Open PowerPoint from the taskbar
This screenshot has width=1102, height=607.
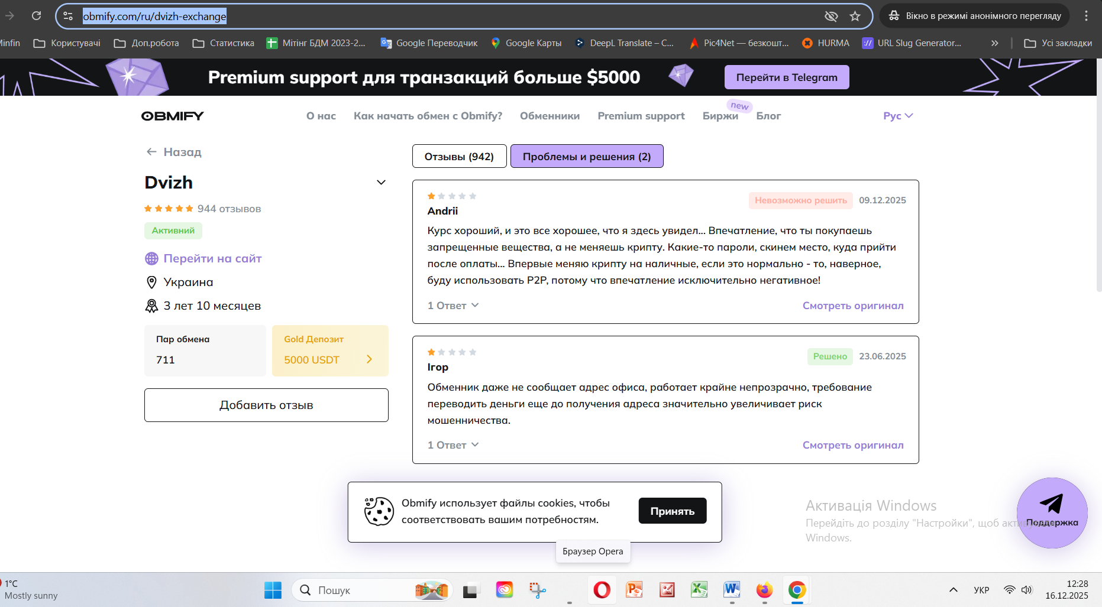[x=635, y=590]
